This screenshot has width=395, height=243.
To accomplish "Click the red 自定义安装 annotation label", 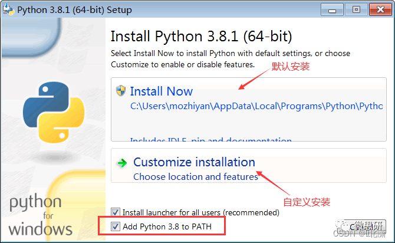I will click(307, 202).
